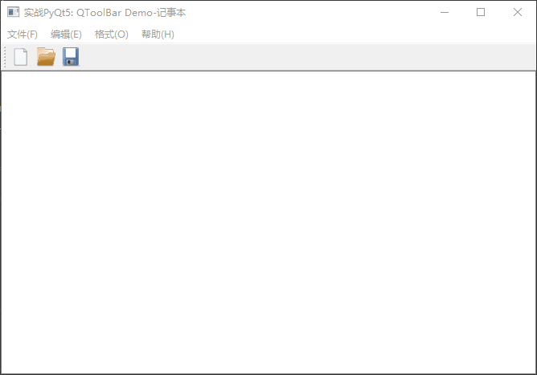Click the toolbar drag handle grip

(x=5, y=57)
